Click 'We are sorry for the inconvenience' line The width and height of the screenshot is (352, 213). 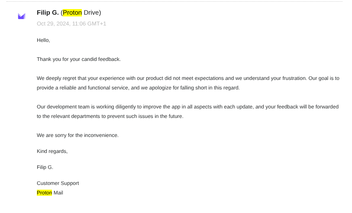point(78,135)
